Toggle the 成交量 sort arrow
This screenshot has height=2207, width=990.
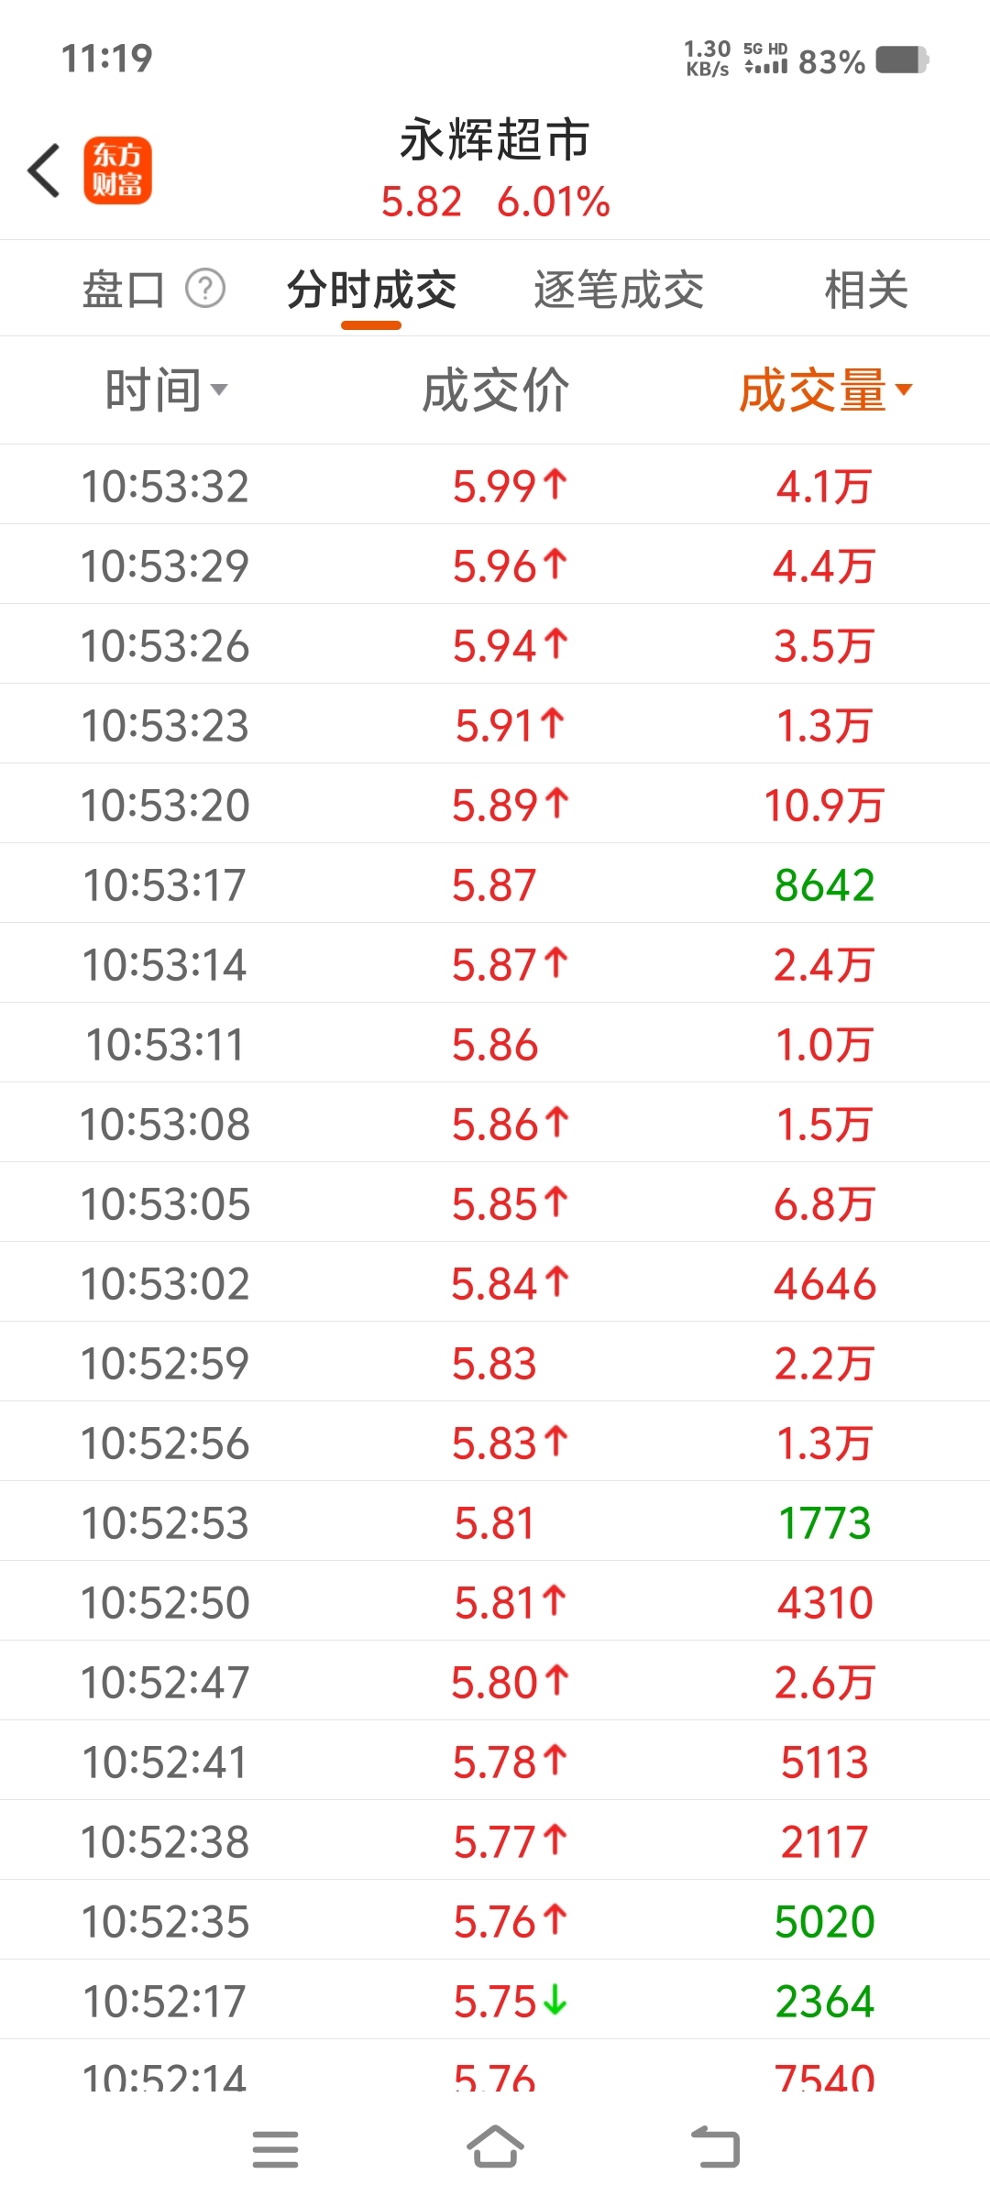904,390
